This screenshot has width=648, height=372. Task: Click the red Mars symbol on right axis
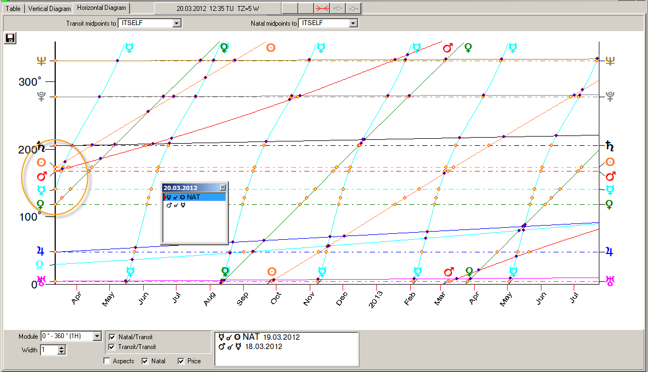coord(610,176)
